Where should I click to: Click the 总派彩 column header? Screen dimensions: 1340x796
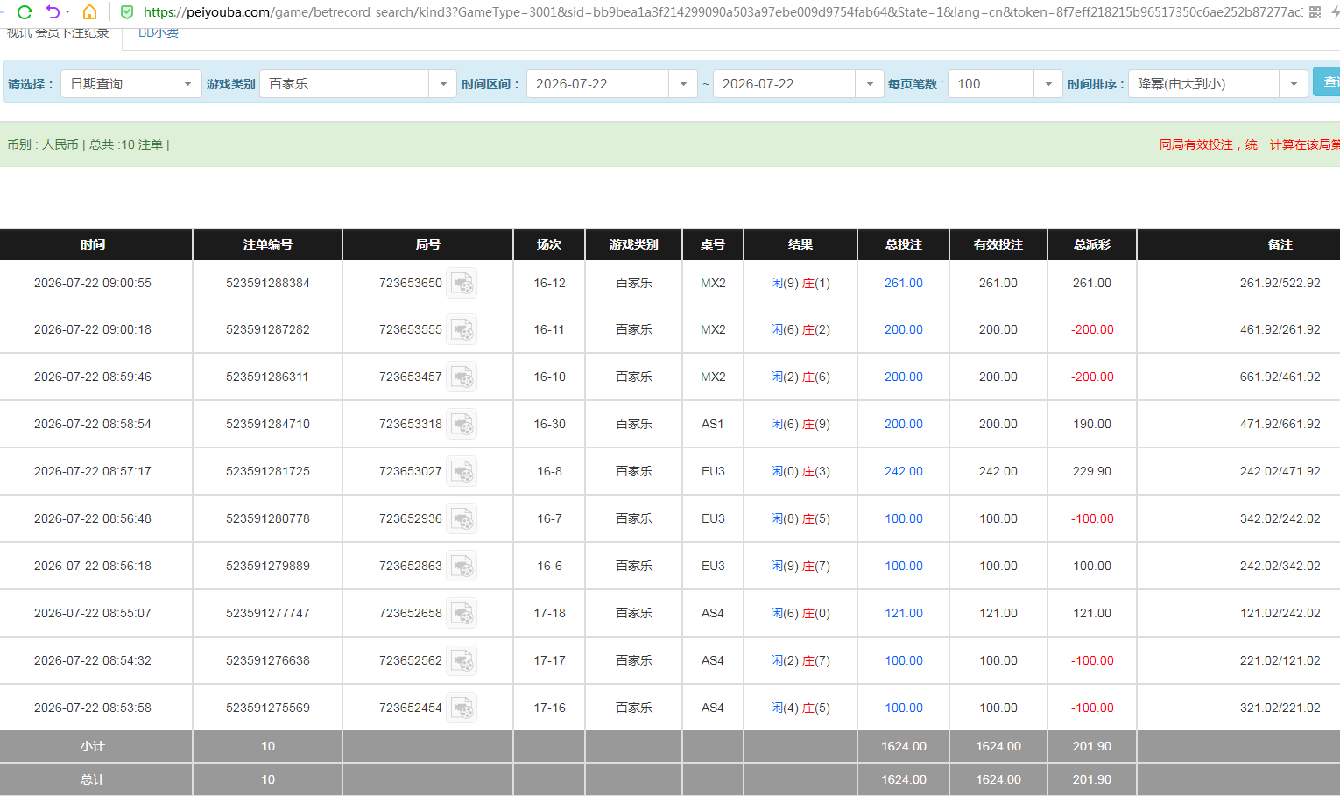coord(1092,245)
